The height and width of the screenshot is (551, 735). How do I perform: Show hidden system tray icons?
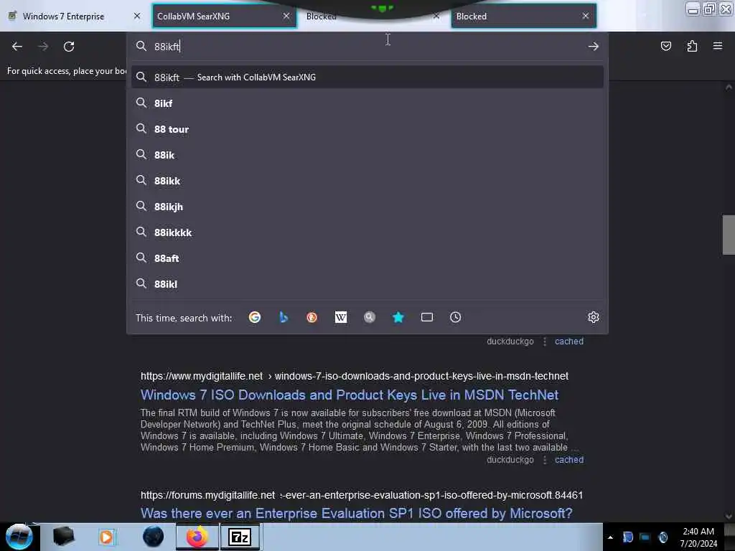(x=610, y=537)
